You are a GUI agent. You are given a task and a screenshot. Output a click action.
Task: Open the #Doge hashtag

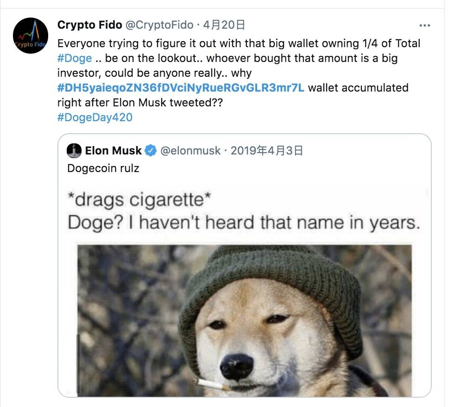(x=76, y=58)
